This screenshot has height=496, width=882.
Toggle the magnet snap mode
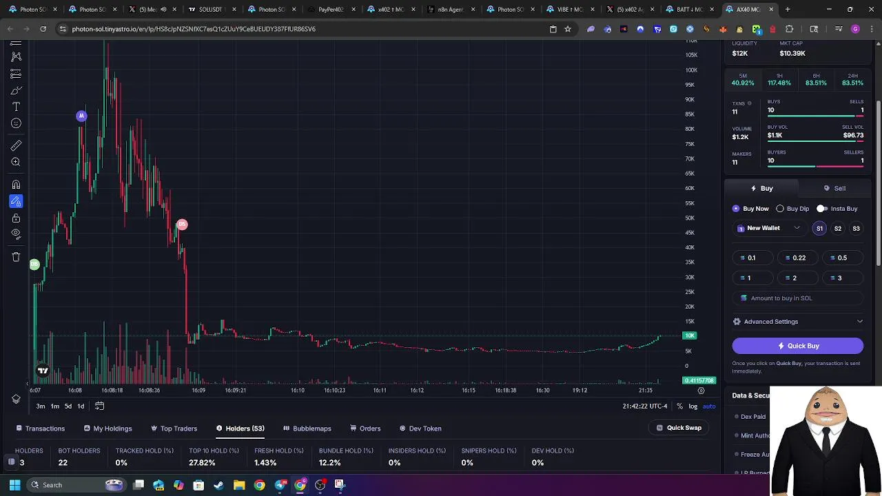click(x=16, y=185)
